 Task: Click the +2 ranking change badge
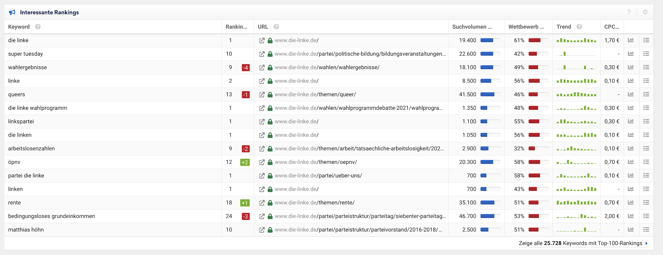coord(245,162)
